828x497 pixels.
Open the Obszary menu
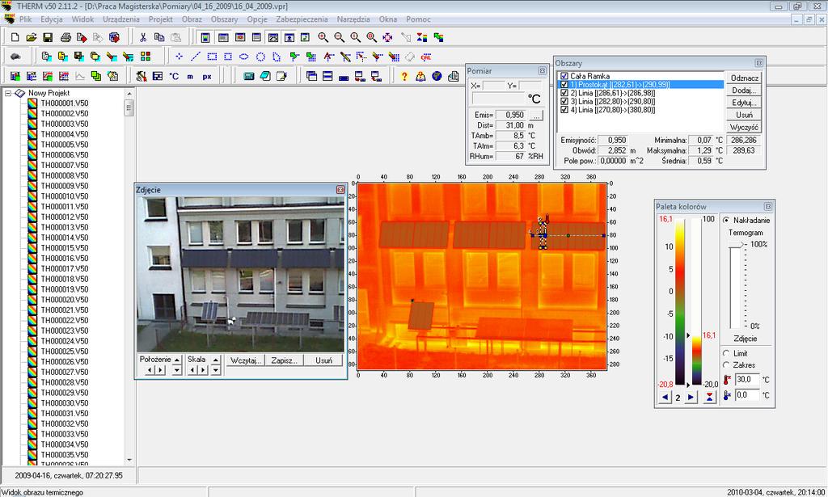pyautogui.click(x=225, y=19)
